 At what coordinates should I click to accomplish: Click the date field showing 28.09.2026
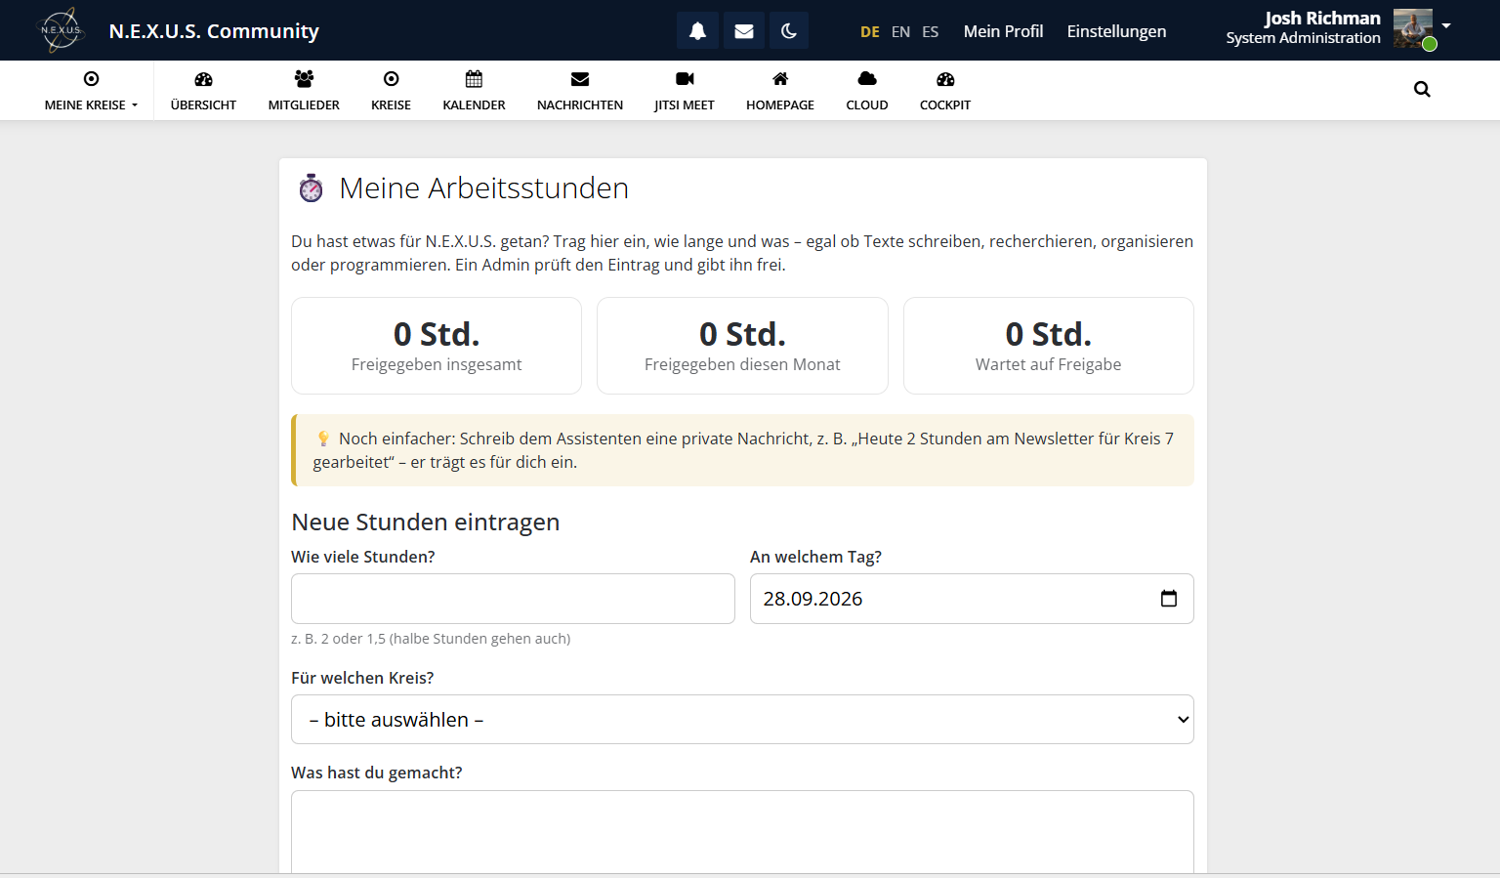(x=972, y=599)
